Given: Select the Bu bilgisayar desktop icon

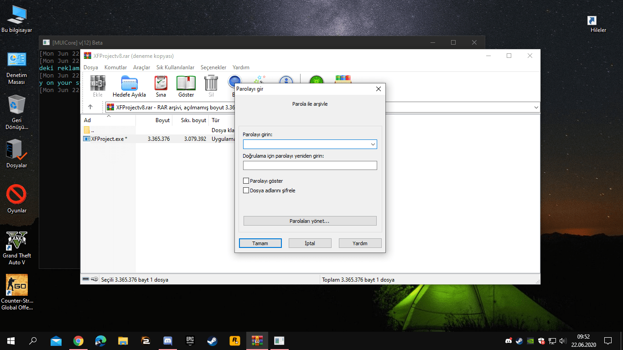Looking at the screenshot, I should (x=16, y=19).
